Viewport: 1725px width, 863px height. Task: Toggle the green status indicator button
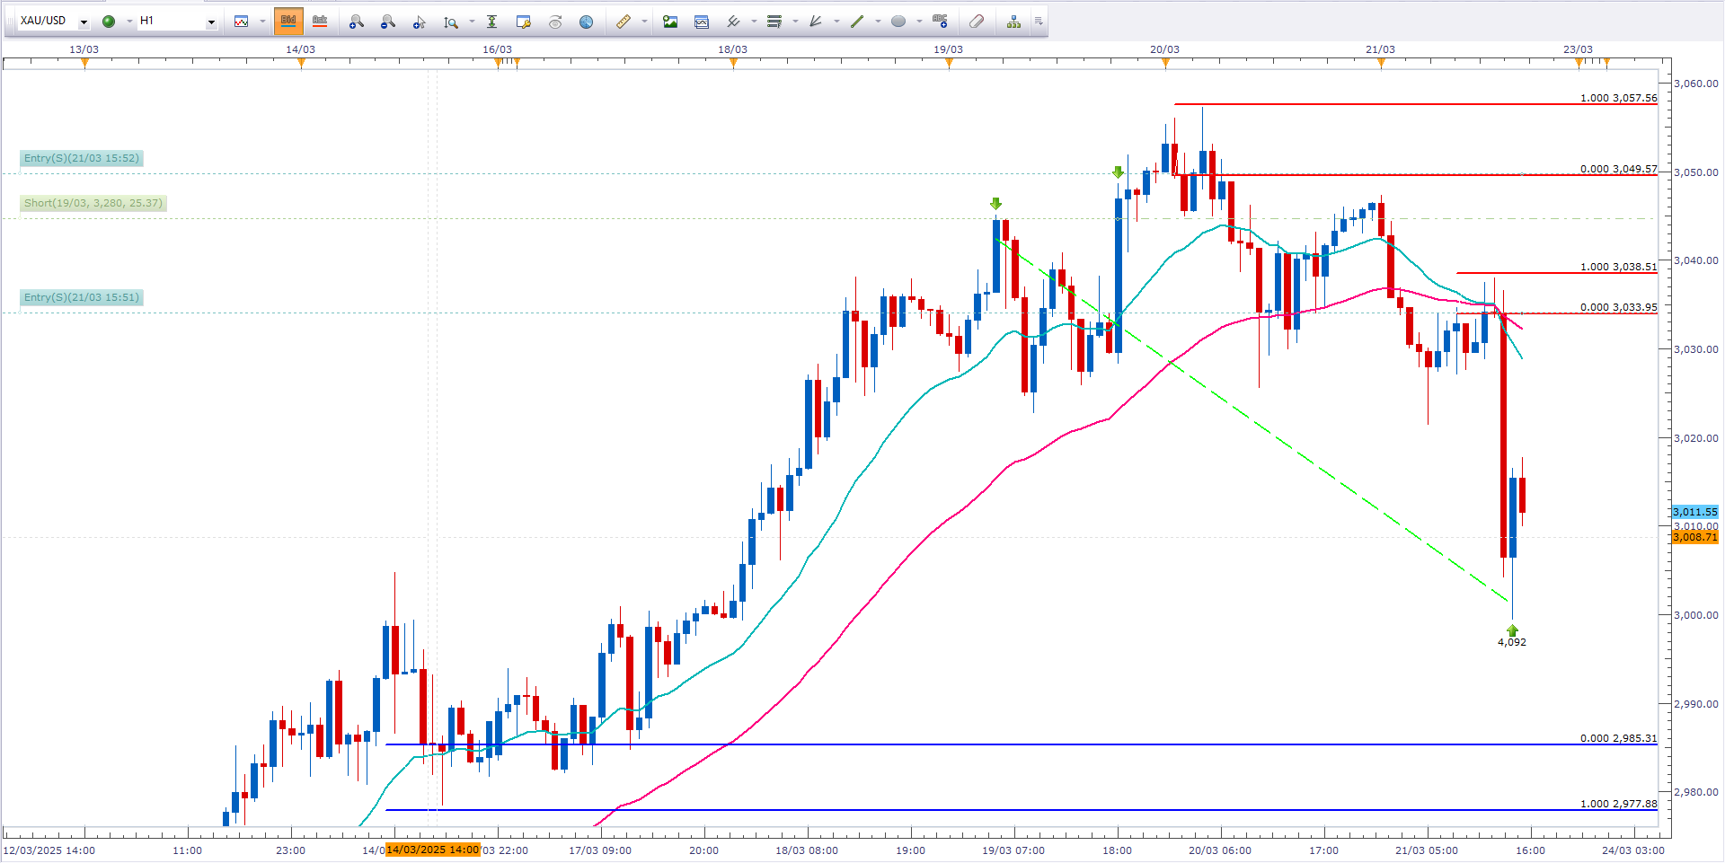[x=109, y=22]
